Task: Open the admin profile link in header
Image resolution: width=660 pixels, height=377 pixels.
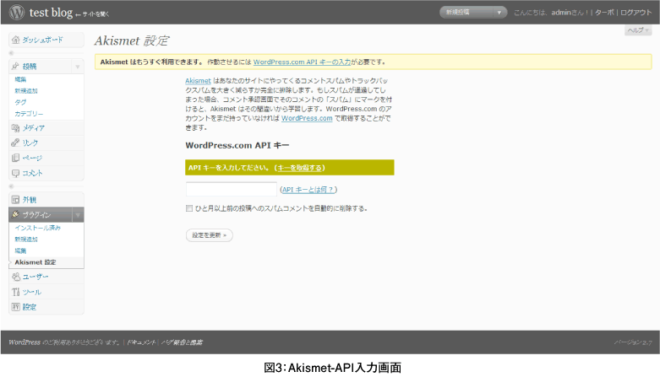Action: tap(560, 13)
